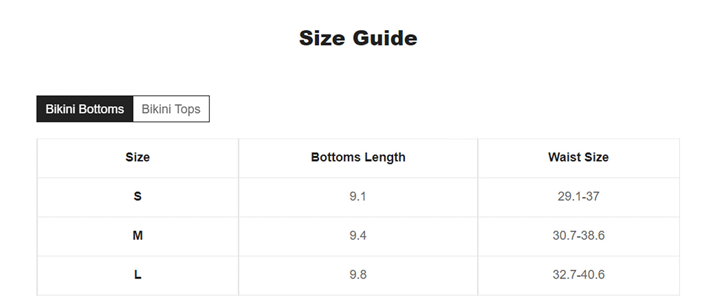
Task: Click the 30.7-38.6 waist size cell
Action: [x=579, y=236]
